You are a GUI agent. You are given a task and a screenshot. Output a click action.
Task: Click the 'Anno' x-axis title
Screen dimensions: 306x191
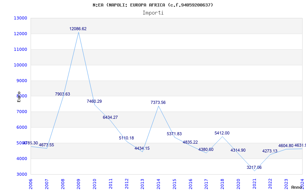point(297,187)
